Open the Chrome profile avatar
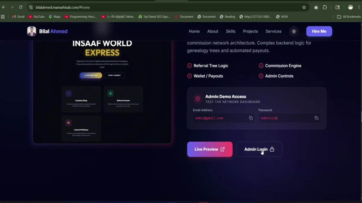 [x=350, y=7]
